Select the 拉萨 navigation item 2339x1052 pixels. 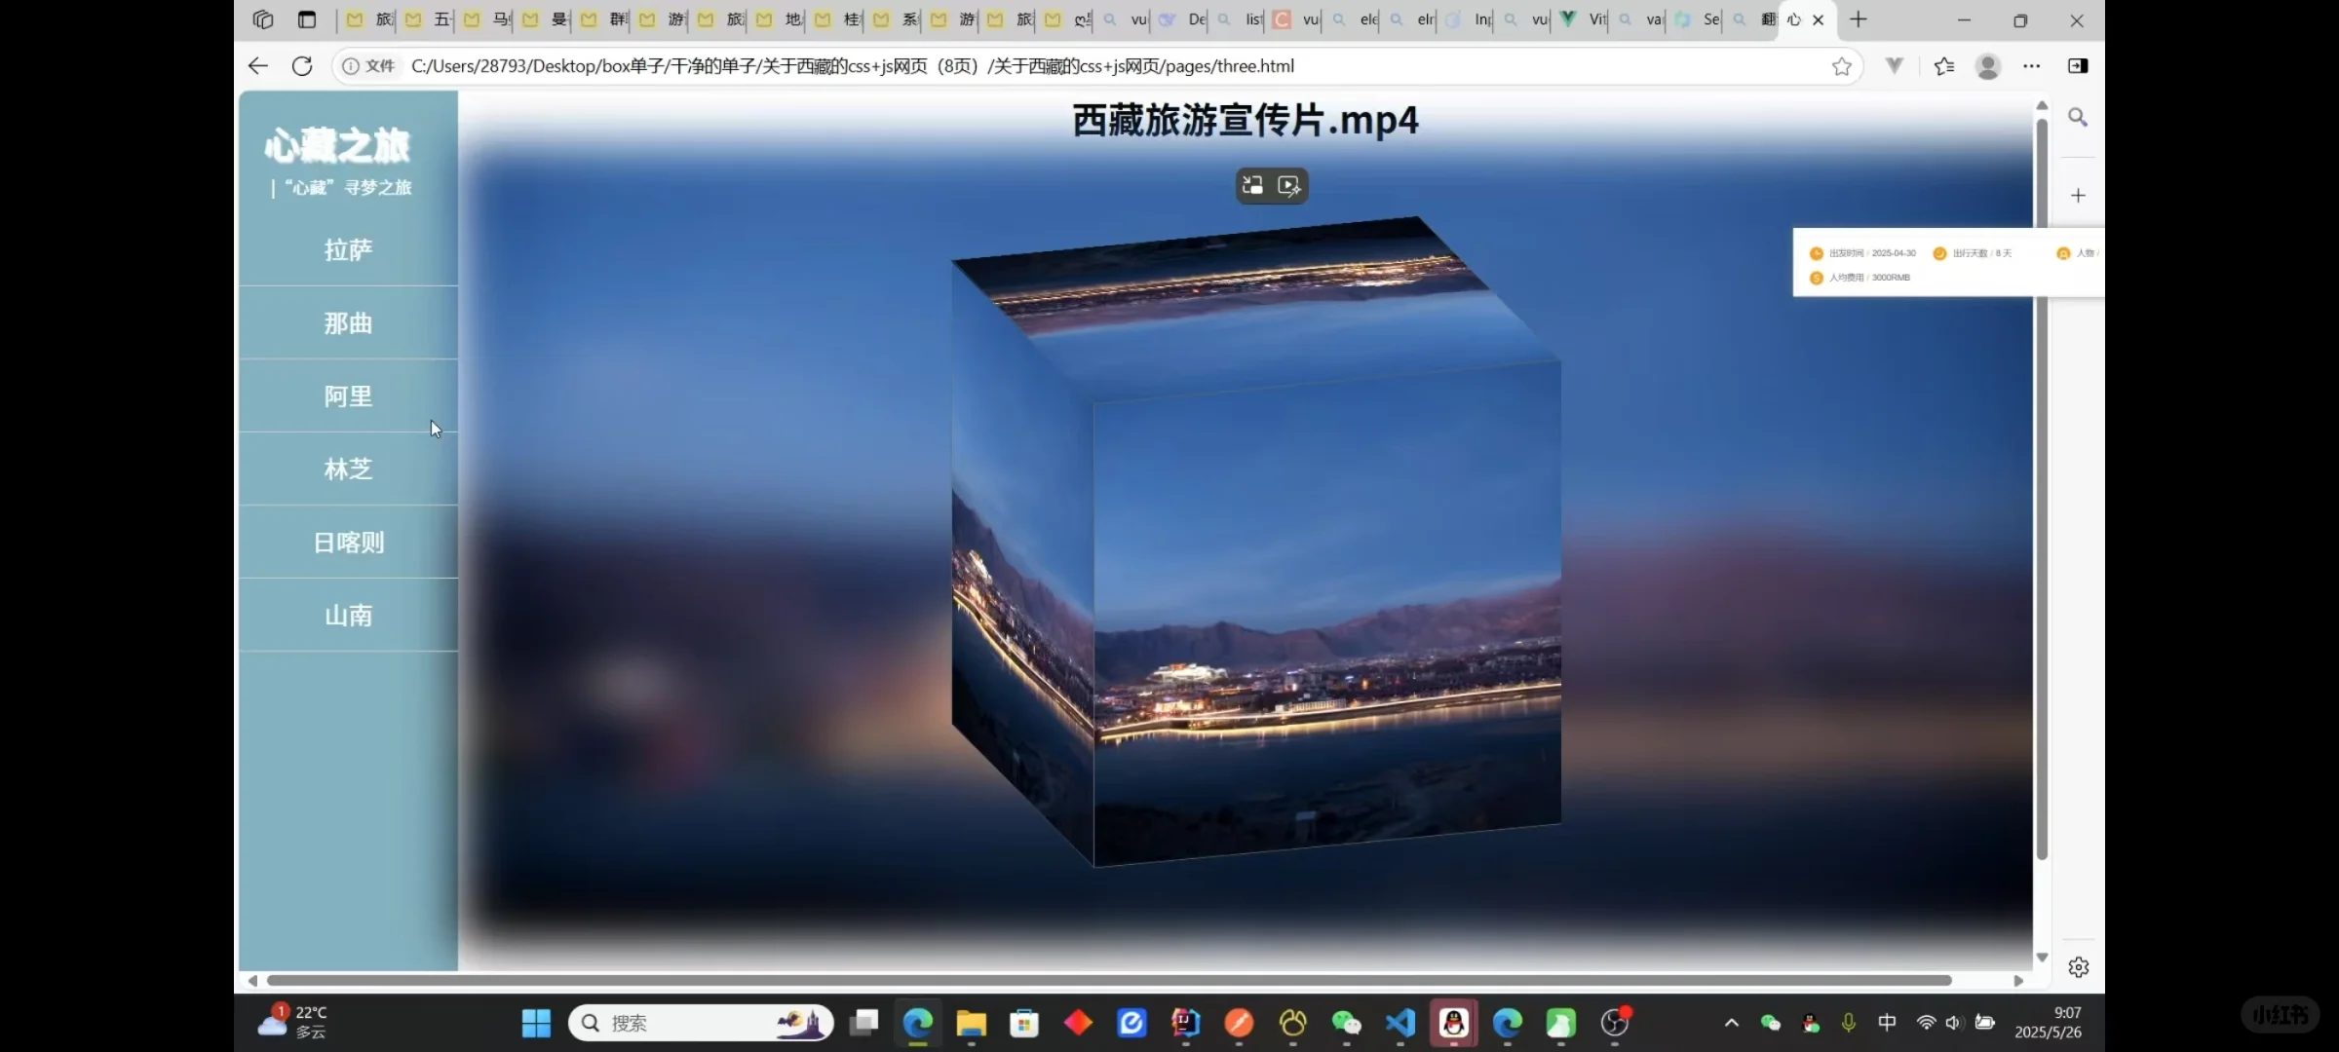(x=347, y=250)
